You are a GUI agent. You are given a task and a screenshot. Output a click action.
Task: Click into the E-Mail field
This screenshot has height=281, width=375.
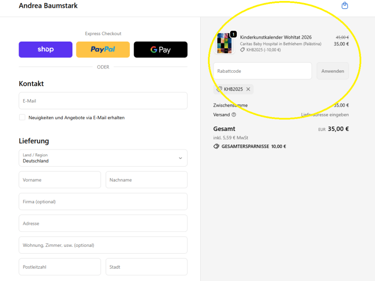coord(103,101)
